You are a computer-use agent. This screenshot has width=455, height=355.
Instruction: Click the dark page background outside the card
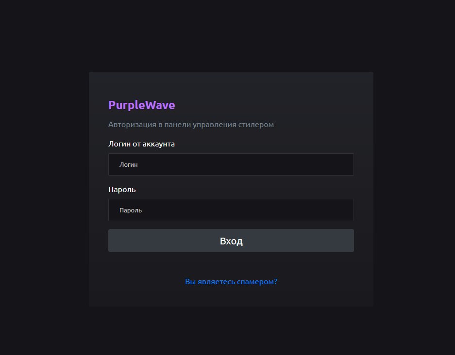[x=44, y=194]
